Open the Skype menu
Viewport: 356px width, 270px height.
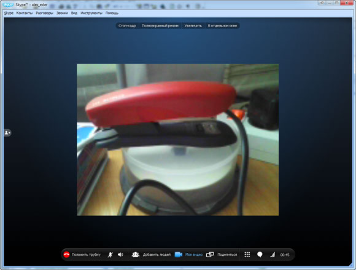tap(9, 13)
